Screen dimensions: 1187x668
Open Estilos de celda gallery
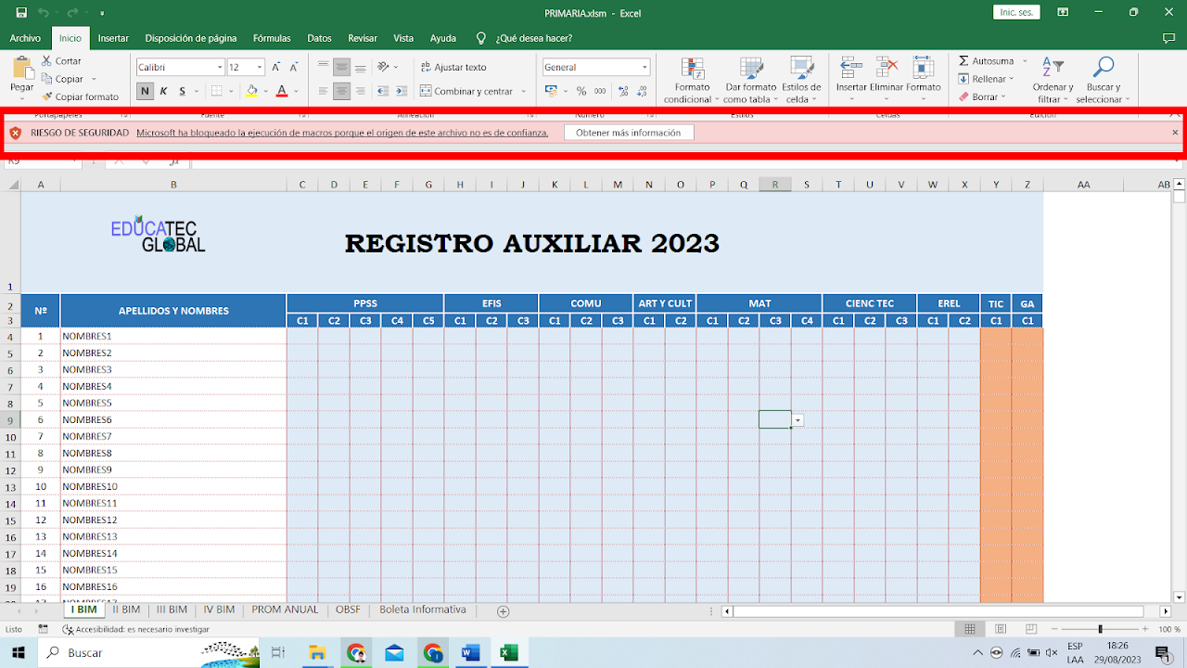tap(800, 80)
